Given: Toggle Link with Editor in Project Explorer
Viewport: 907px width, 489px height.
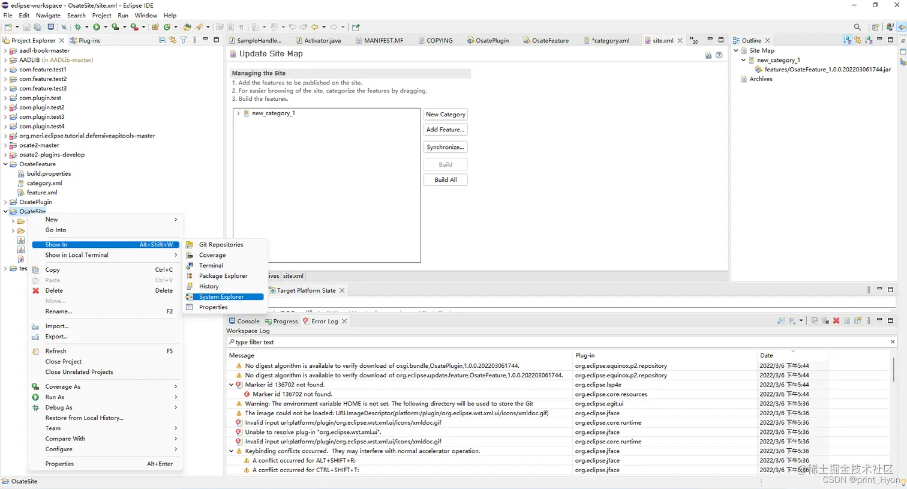Looking at the screenshot, I should click(x=173, y=40).
